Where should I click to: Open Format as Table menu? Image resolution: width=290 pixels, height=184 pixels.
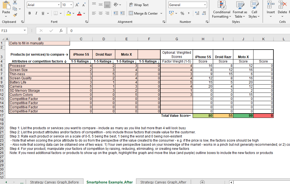pyautogui.click(x=240, y=9)
